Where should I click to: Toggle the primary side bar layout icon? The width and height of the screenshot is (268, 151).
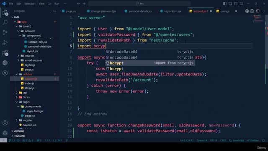225,4
